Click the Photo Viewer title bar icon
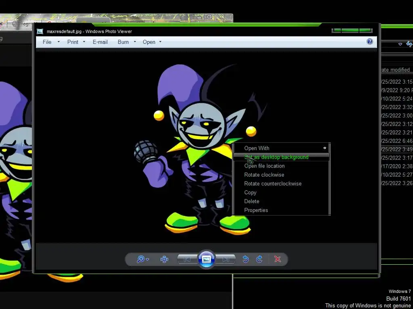Screen dimensions: 413x309 pyautogui.click(x=40, y=31)
